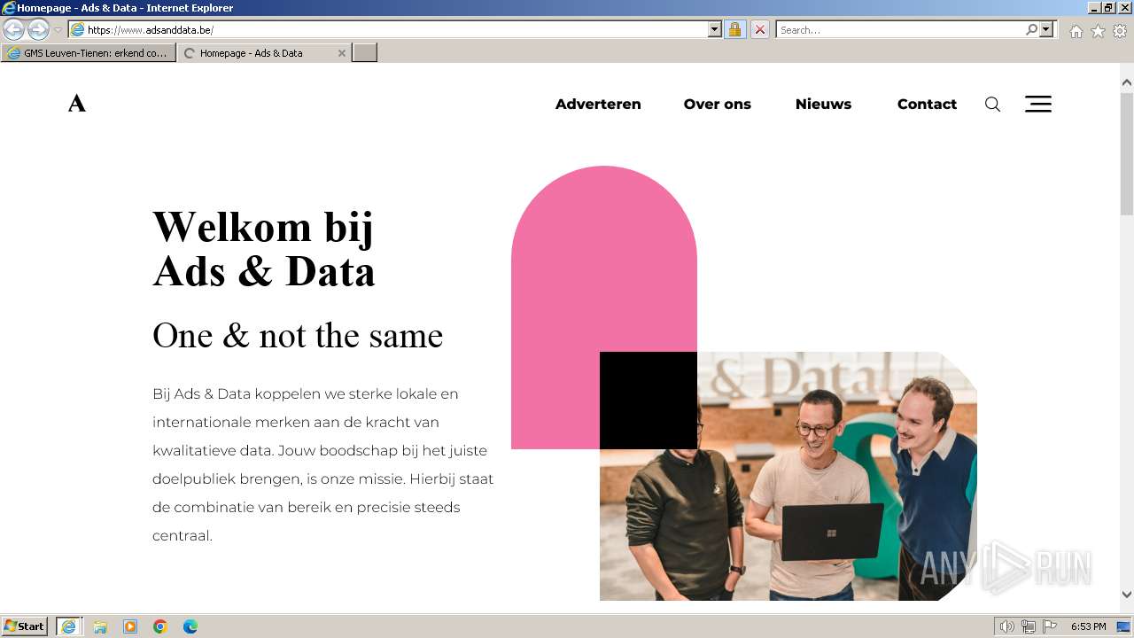Click the security lock icon in address bar
Viewport: 1134px width, 638px height.
pyautogui.click(x=734, y=29)
